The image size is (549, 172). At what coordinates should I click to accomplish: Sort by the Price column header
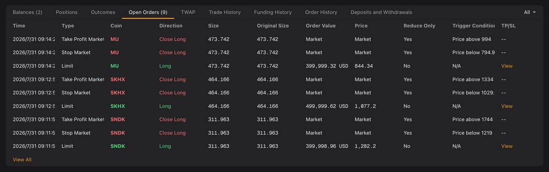(x=361, y=26)
